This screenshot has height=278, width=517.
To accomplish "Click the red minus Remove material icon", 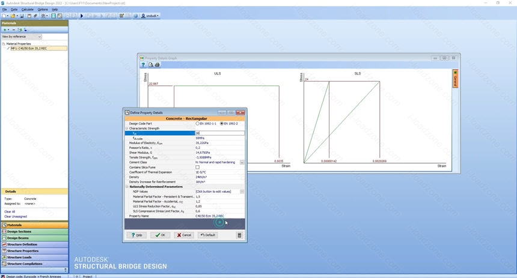I will point(13,29).
